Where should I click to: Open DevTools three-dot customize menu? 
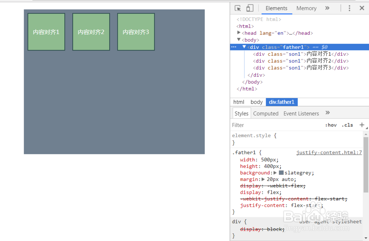pos(349,8)
